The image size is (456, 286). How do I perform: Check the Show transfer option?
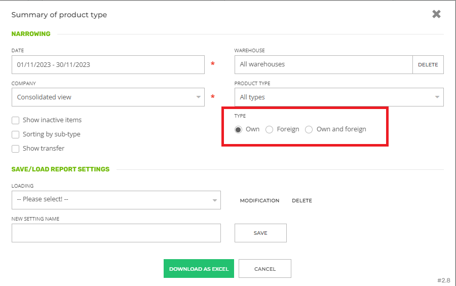(x=16, y=149)
